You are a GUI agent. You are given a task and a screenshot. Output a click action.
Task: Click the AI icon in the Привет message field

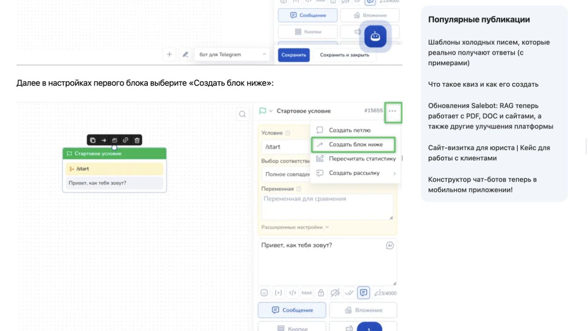[x=390, y=245]
